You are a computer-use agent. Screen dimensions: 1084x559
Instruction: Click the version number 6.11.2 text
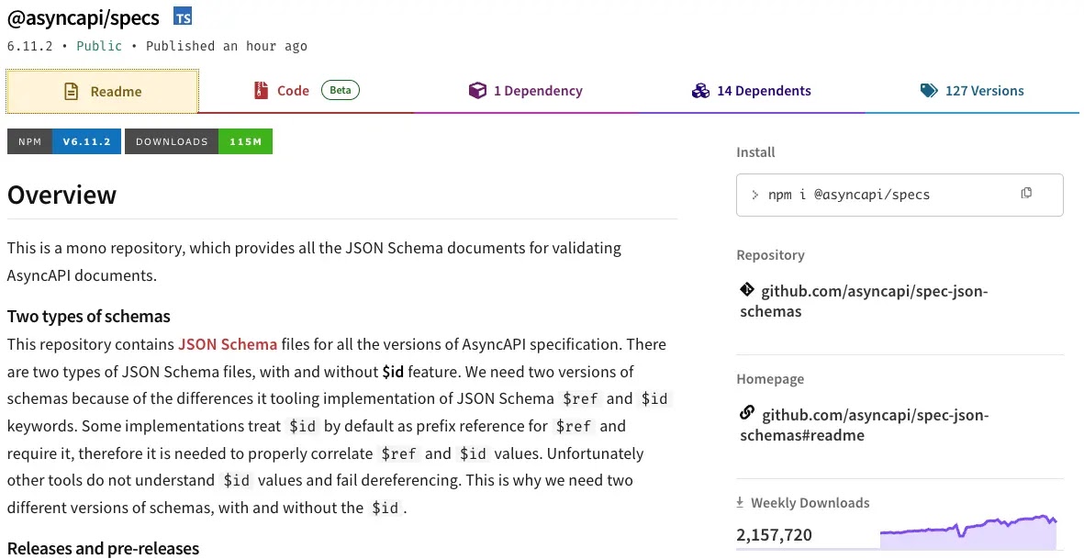(x=29, y=46)
